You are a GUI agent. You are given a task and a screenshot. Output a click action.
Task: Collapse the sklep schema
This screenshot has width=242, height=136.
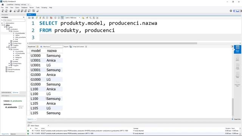click(2, 25)
